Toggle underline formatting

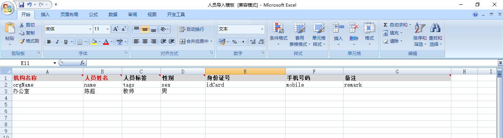[x=66, y=42]
